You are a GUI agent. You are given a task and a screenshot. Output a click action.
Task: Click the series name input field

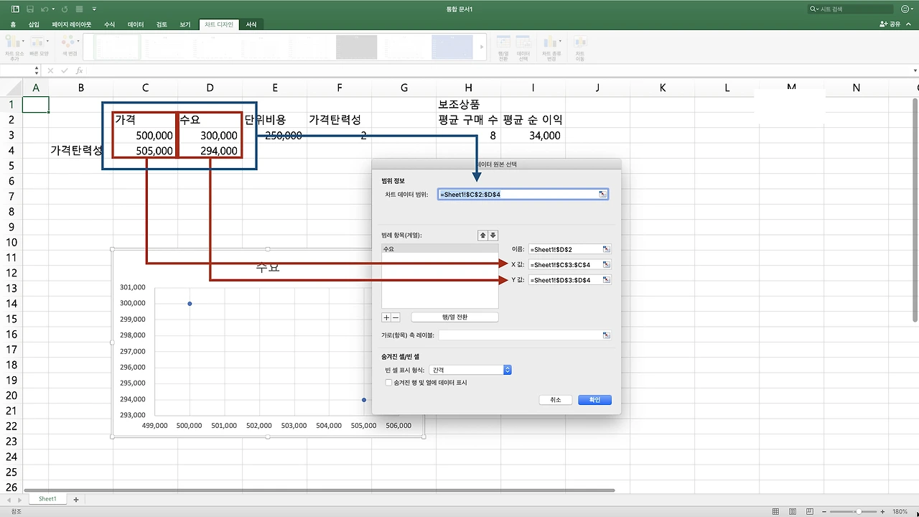[x=570, y=249]
